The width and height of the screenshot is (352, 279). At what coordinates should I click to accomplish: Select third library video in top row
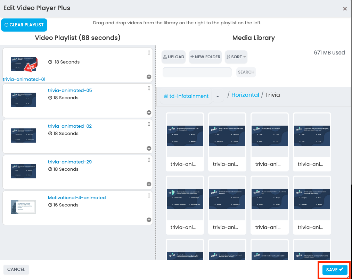click(x=270, y=142)
